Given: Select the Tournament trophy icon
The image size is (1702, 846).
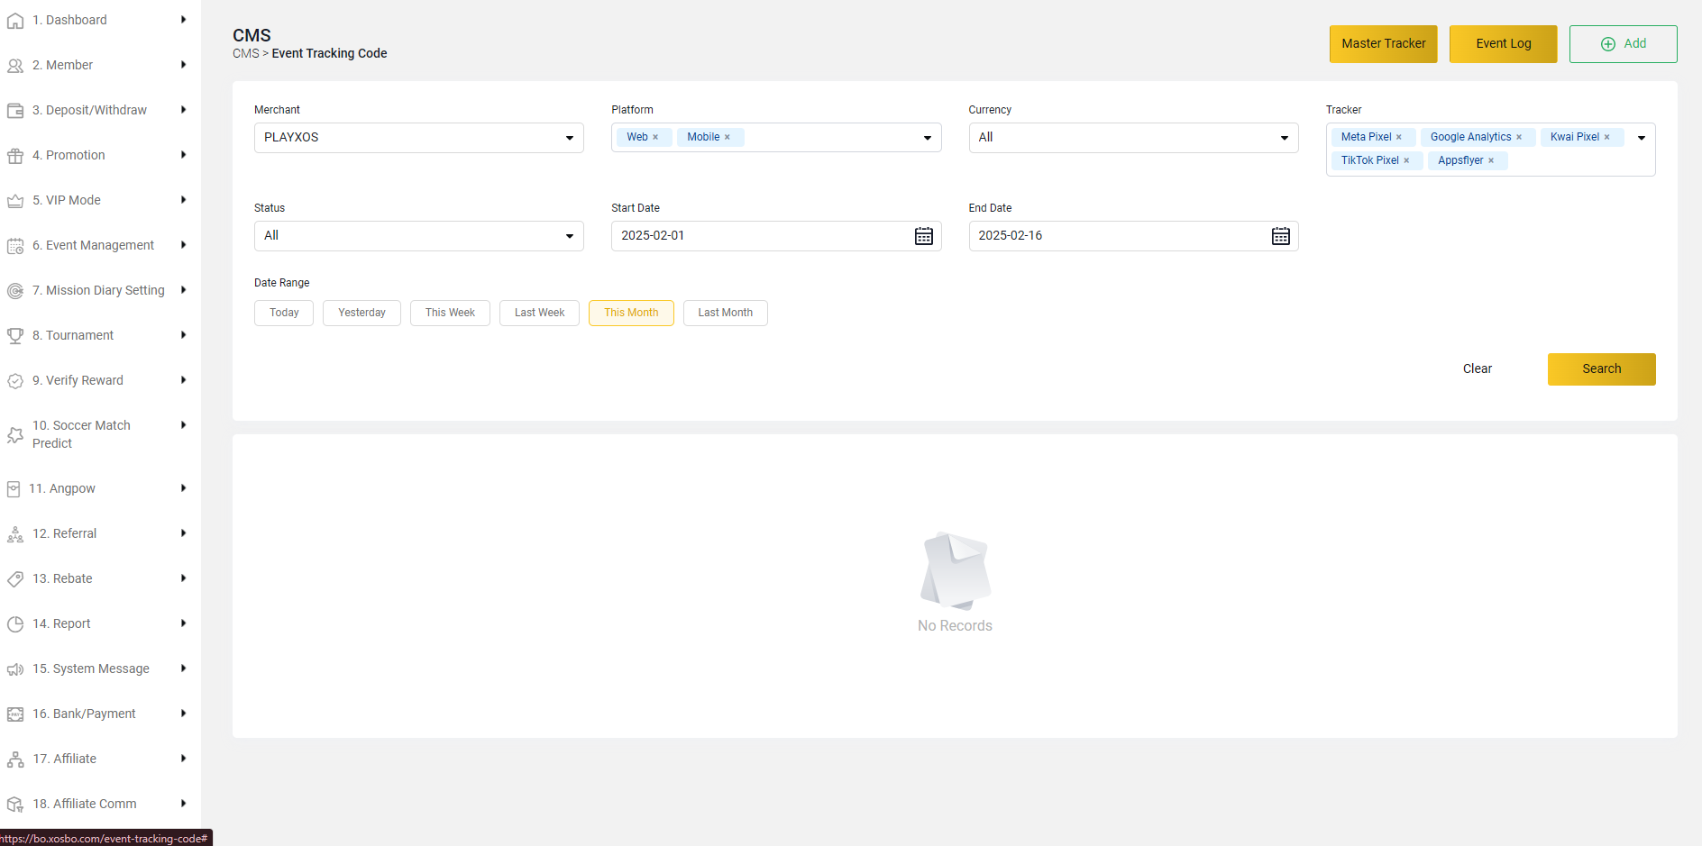Looking at the screenshot, I should click(15, 334).
